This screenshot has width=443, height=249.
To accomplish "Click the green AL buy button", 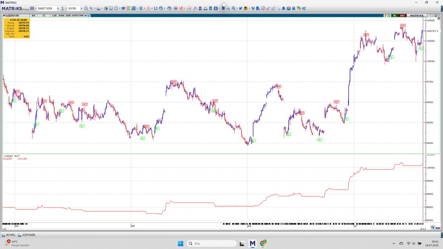I will click(x=395, y=15).
